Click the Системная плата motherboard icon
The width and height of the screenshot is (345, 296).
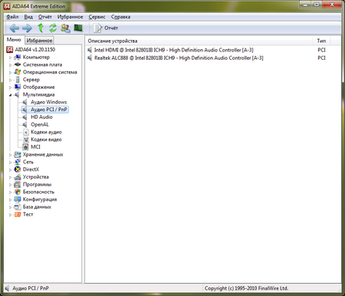18,64
